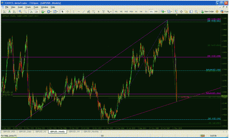Toggle Chart Shift from right border
Screen dimensions: 229x138
[37, 12]
